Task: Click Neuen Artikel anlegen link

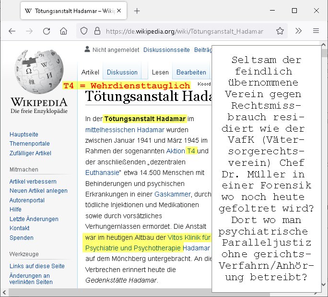Action: 38,191
